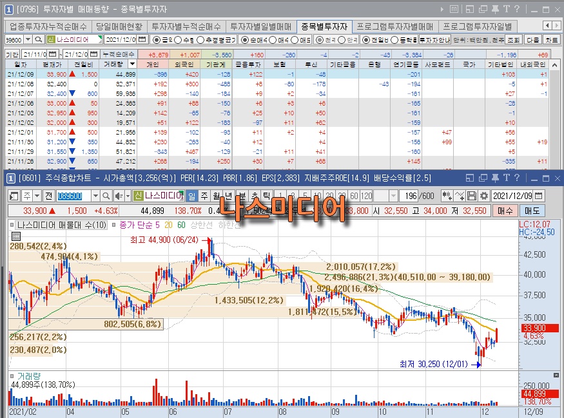Screen dimensions: 564x418
Task: Open the 주 type dropdown arrow in chart toolbar
Action: coord(37,196)
